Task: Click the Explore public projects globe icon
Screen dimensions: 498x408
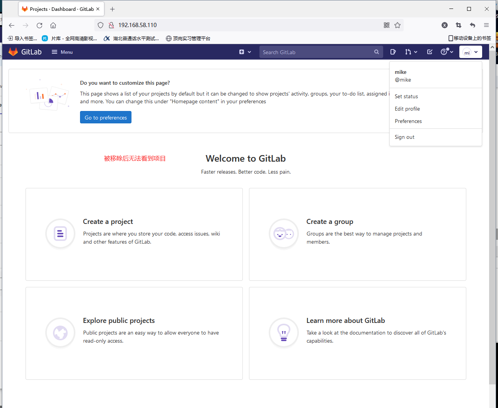Action: tap(60, 333)
